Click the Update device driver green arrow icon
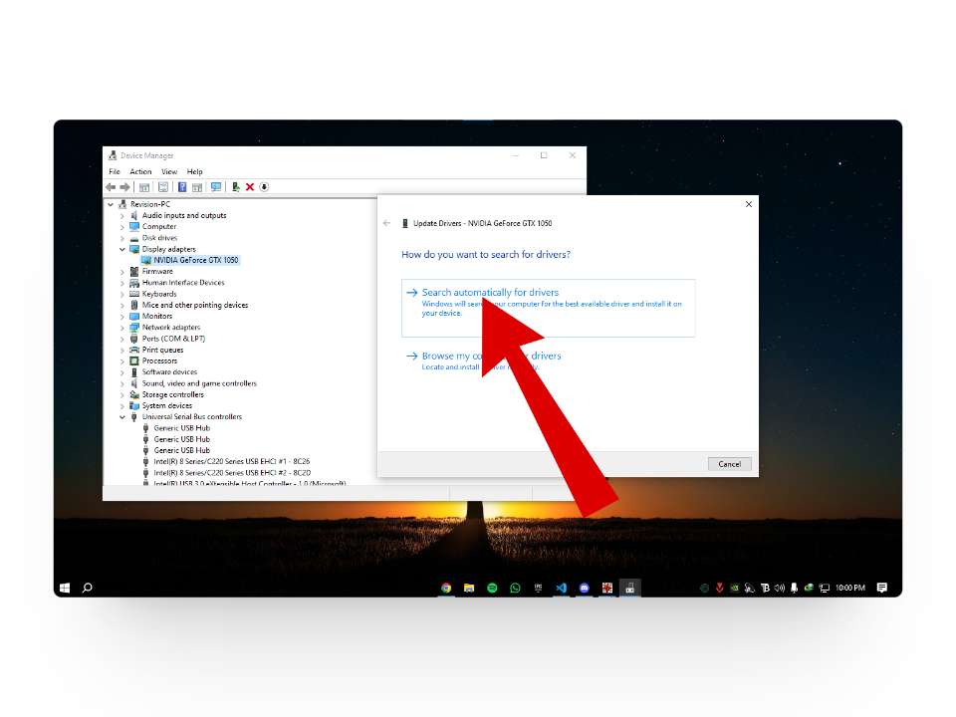The height and width of the screenshot is (717, 956). (x=235, y=187)
